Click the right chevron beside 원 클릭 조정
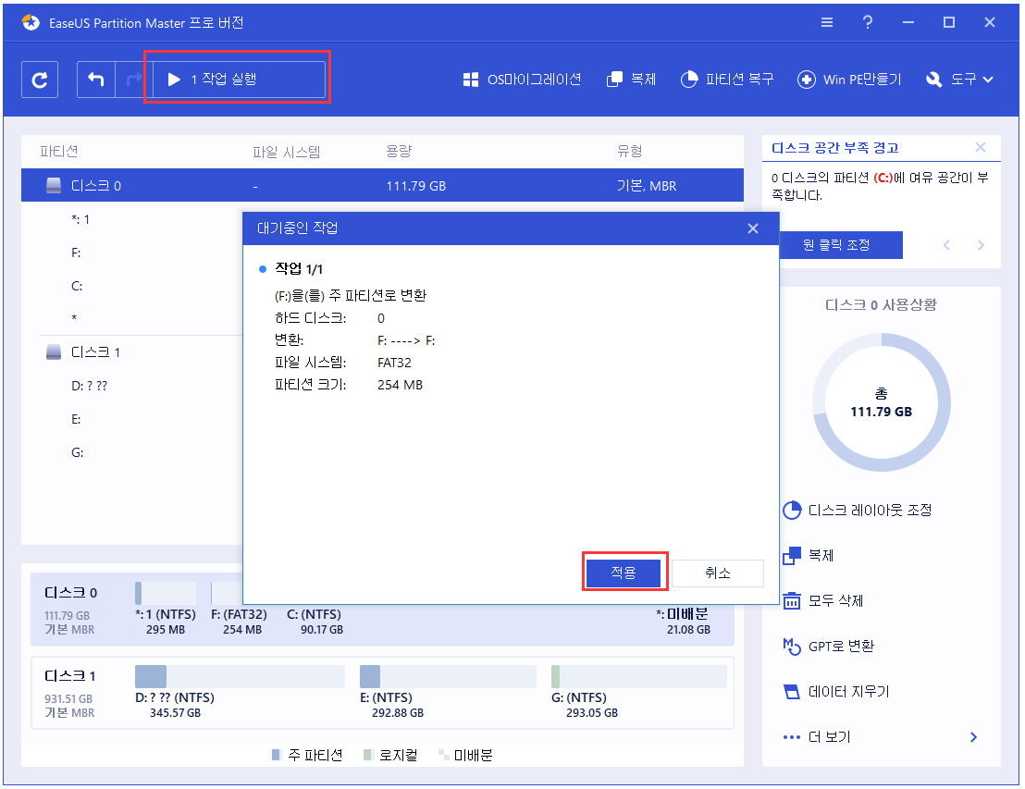1025x789 pixels. [981, 244]
